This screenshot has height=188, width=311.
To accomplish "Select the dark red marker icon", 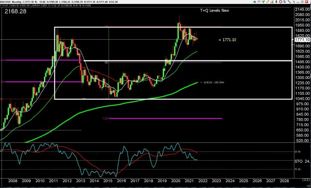I will [276, 1].
